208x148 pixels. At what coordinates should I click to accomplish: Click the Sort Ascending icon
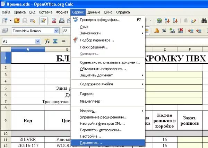pos(167,21)
